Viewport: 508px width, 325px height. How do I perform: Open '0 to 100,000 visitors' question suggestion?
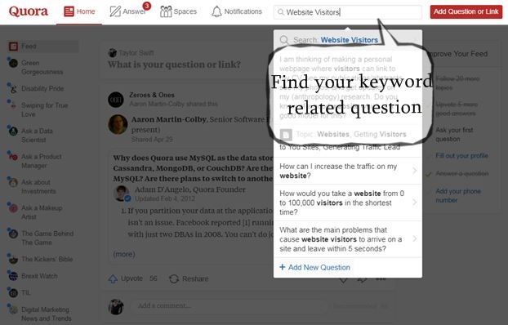[x=348, y=203]
